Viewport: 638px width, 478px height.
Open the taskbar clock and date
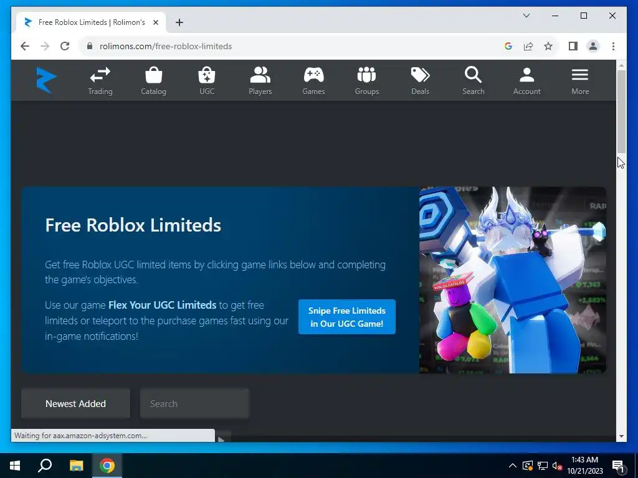584,466
